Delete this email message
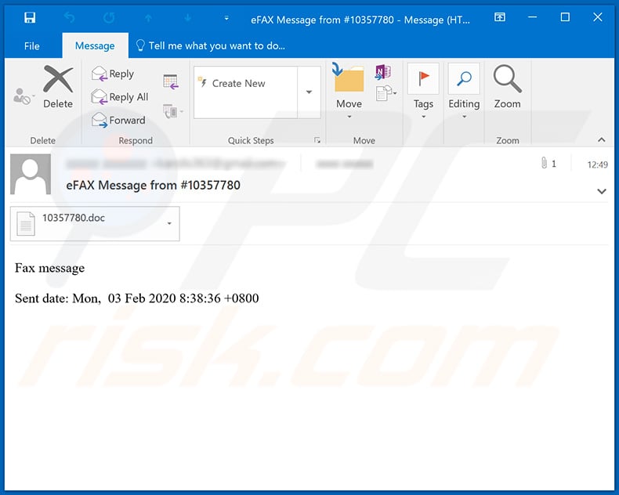619x495 pixels. pos(58,87)
